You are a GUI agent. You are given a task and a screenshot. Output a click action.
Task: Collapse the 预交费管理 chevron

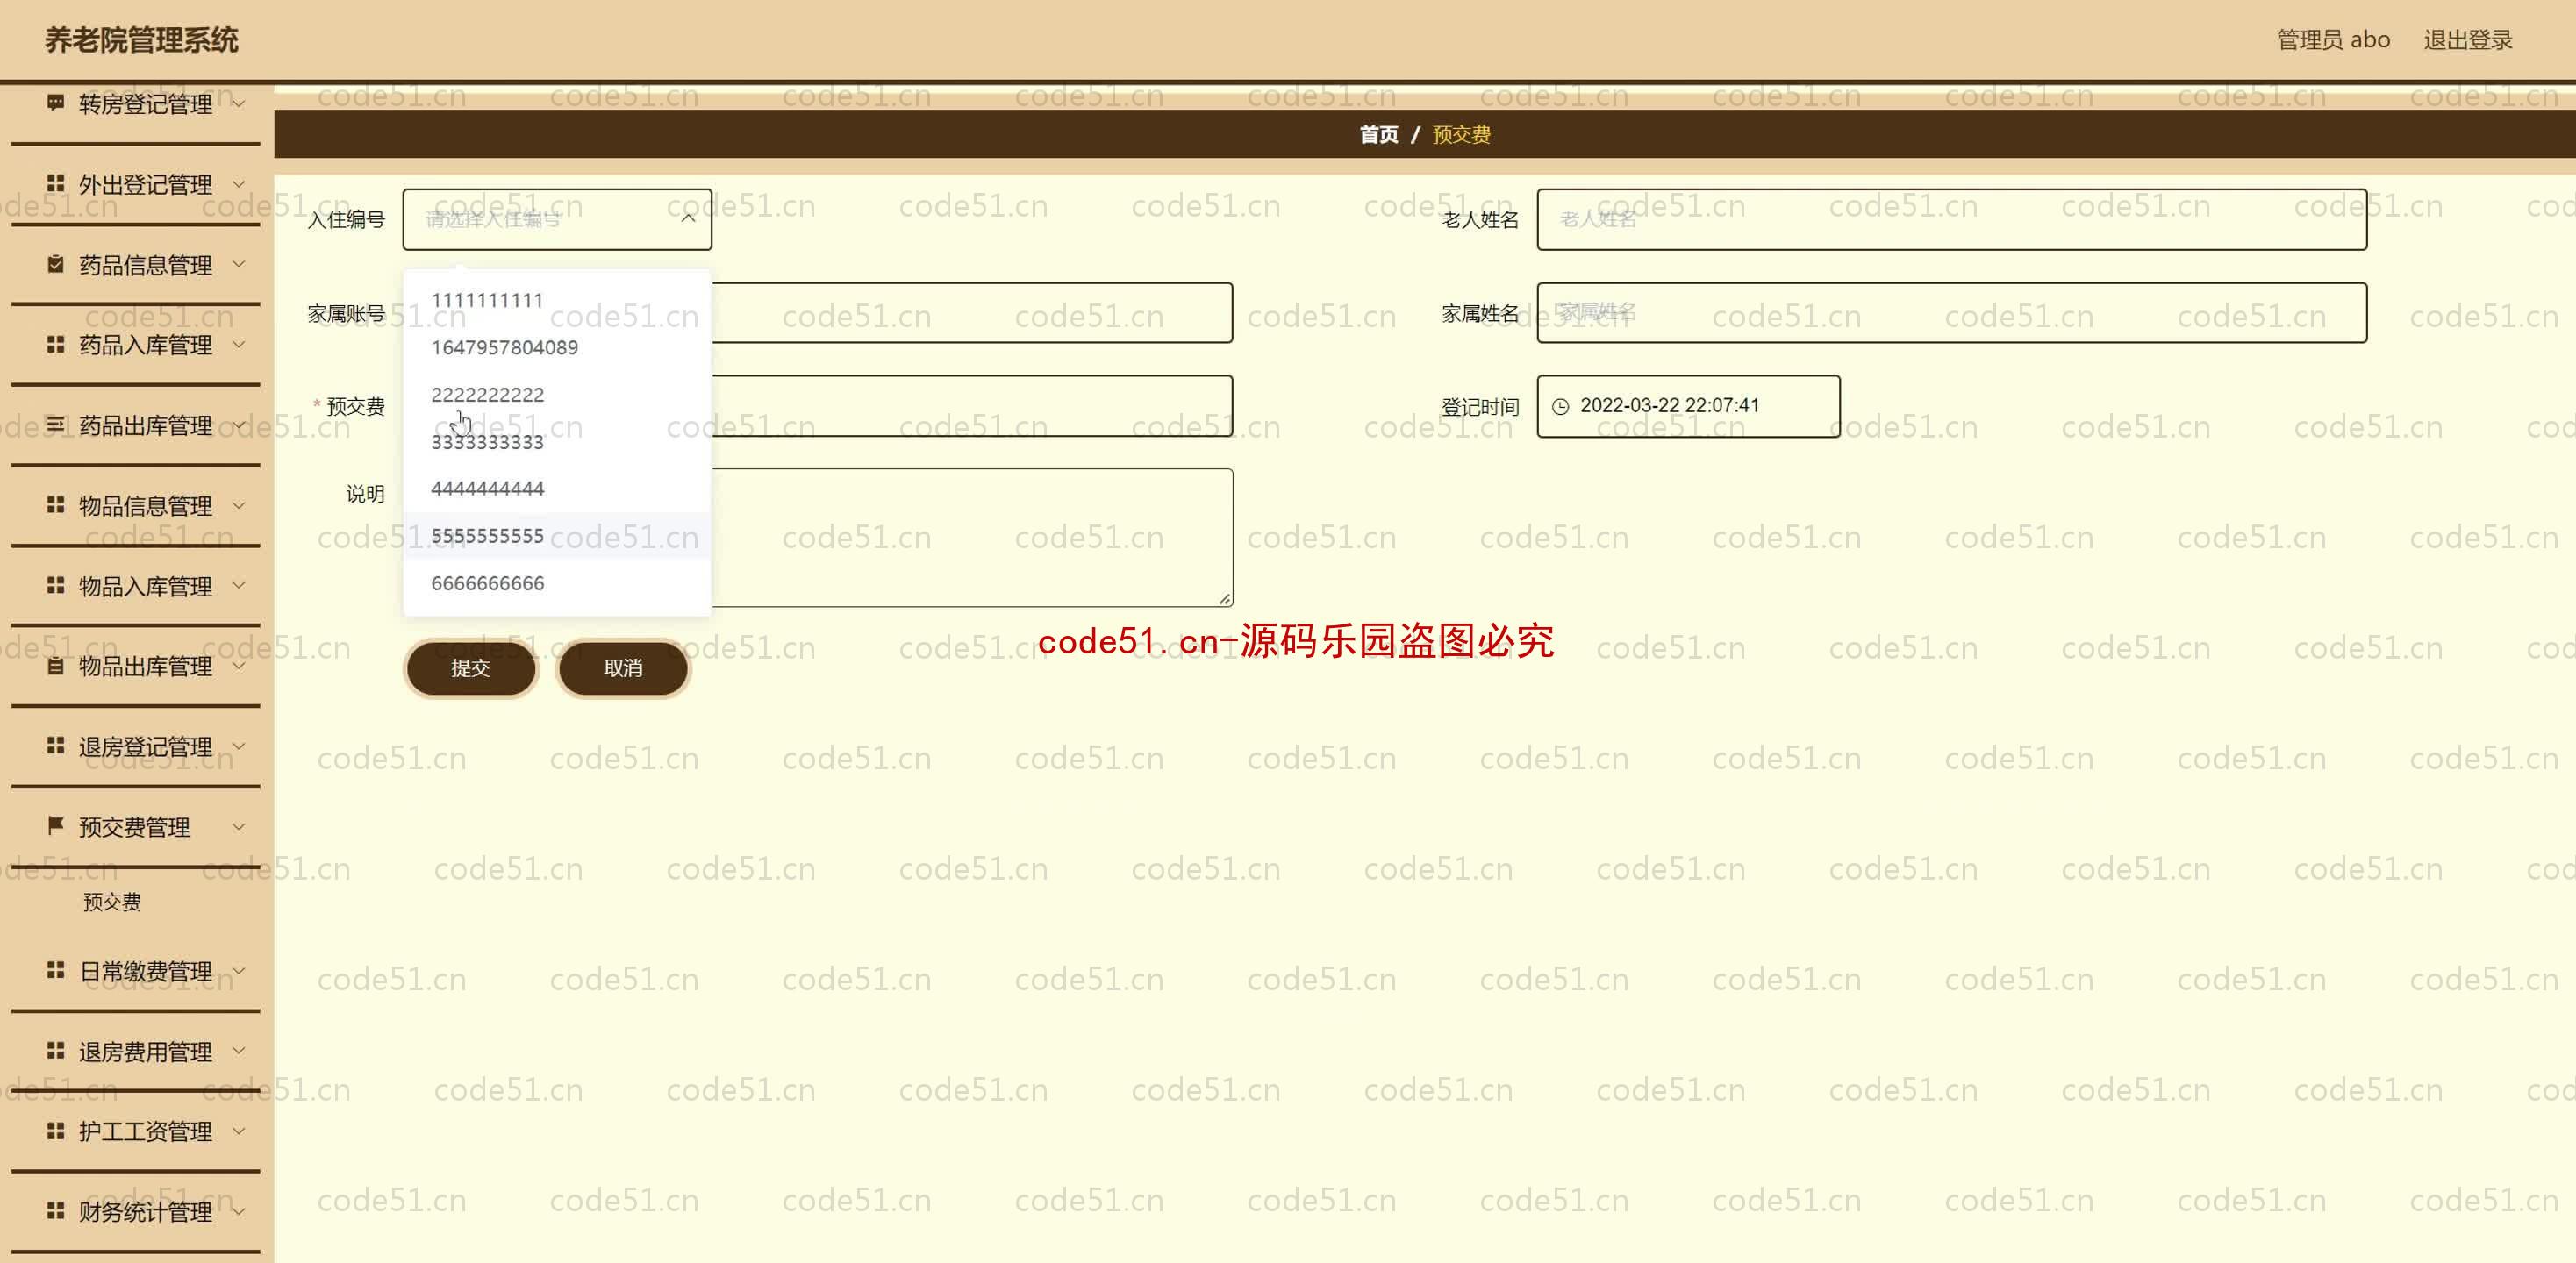tap(239, 826)
